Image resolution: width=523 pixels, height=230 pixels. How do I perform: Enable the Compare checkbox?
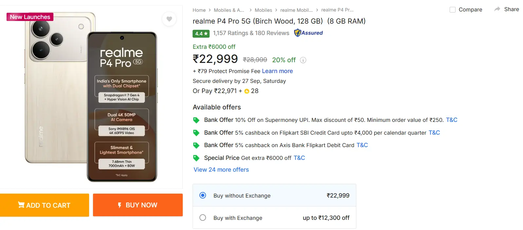click(x=453, y=10)
